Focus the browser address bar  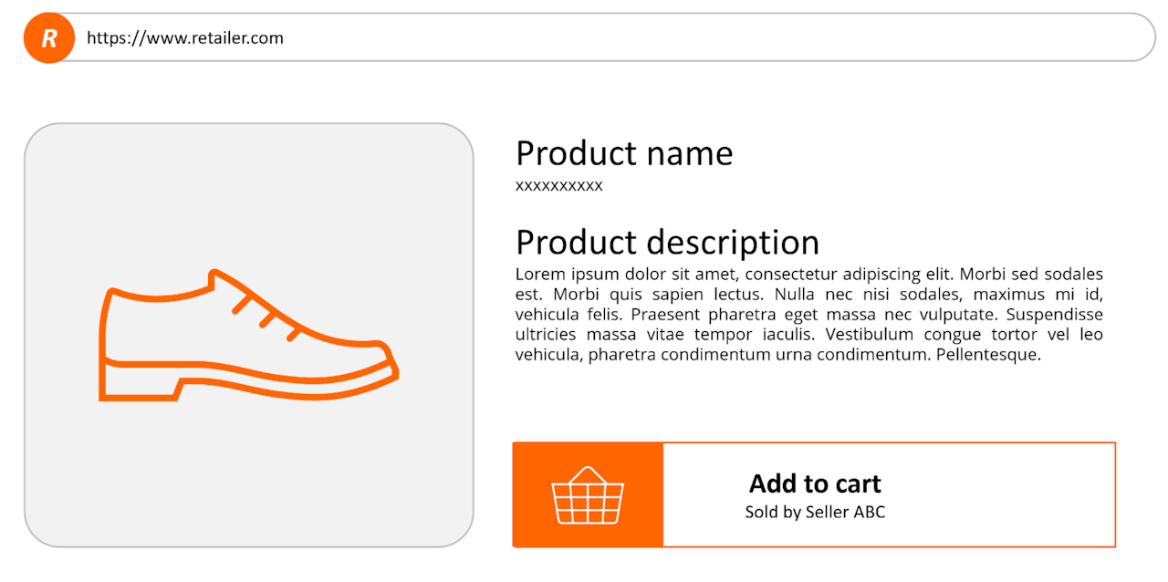pyautogui.click(x=639, y=38)
